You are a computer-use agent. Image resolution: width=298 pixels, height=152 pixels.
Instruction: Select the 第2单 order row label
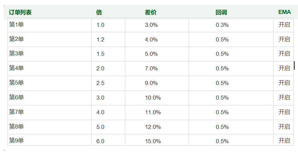16,39
